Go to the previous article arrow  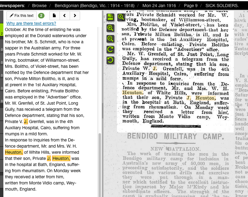[64, 15]
